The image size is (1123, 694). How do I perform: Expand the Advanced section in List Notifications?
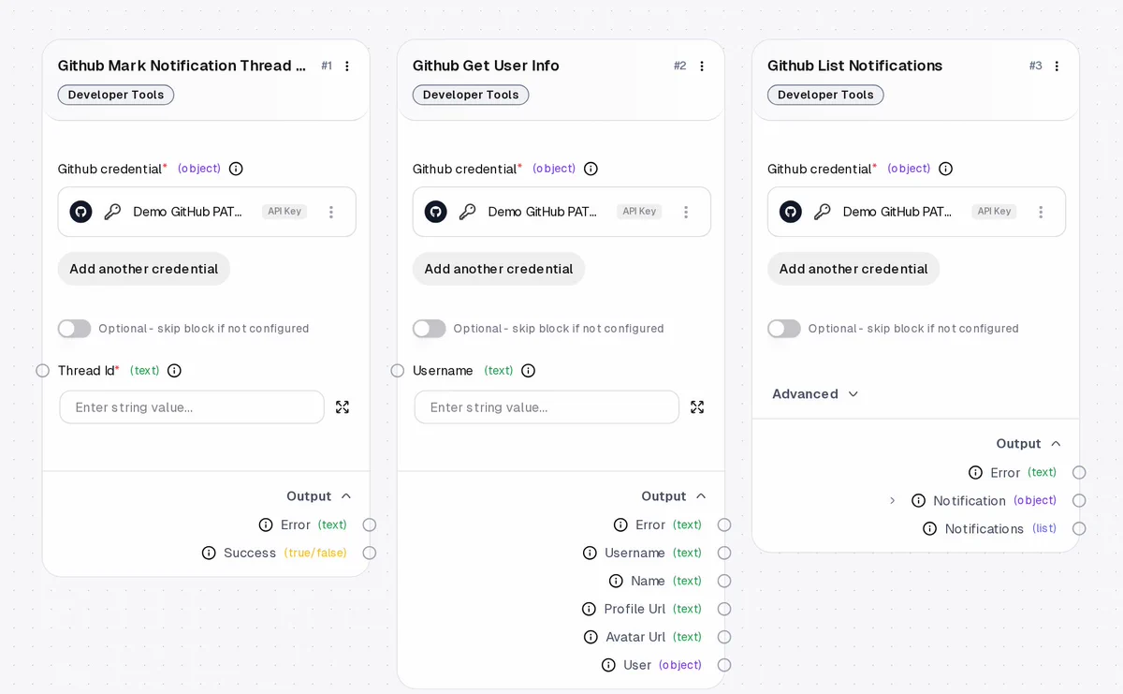click(x=815, y=394)
